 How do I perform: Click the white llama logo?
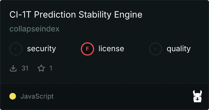tap(197, 97)
